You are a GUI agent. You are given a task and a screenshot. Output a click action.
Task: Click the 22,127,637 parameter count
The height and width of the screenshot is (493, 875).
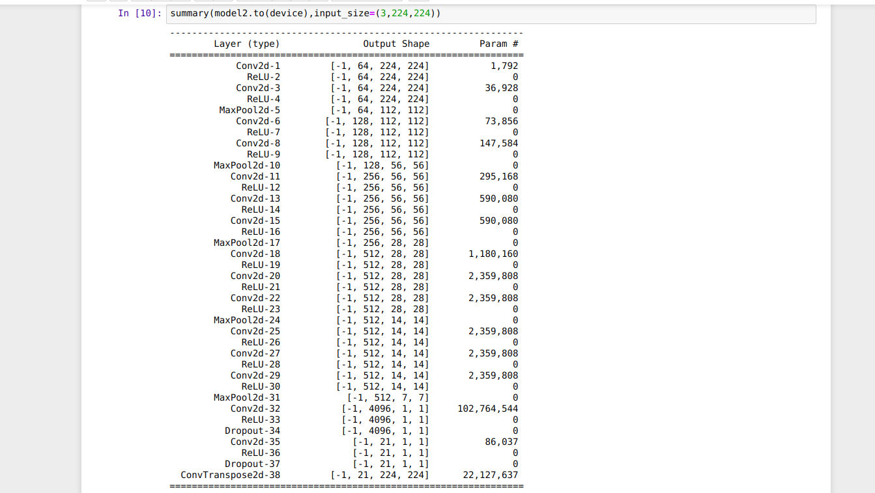491,475
